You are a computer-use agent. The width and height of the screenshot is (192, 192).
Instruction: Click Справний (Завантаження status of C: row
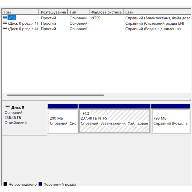coord(158,18)
